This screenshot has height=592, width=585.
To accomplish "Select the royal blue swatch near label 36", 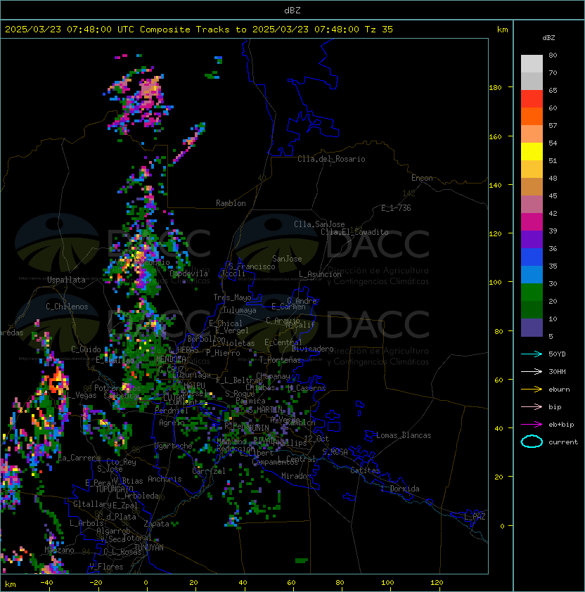I will (532, 257).
